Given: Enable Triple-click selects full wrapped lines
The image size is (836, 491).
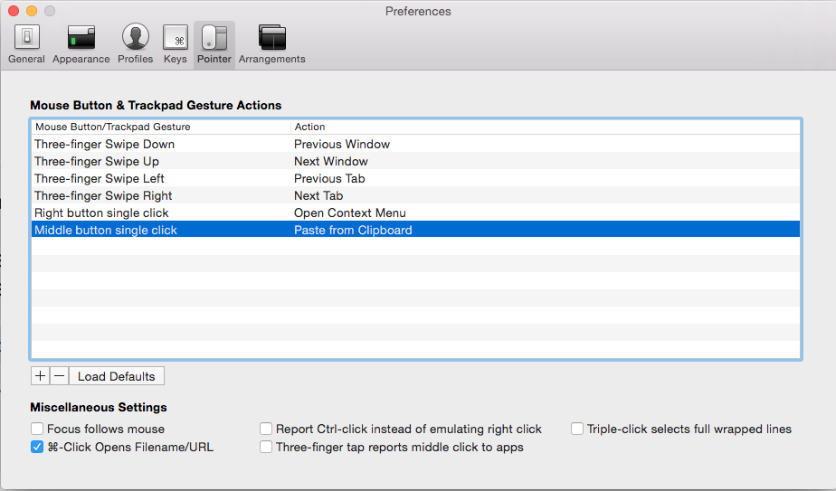Looking at the screenshot, I should pyautogui.click(x=577, y=430).
